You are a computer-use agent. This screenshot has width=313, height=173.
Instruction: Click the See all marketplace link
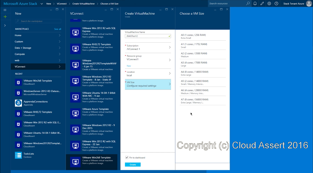click(x=58, y=29)
